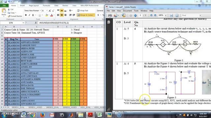Viewport: 211px width, 118px height.
Task: Switch to the Page Layout ribbon tab
Action: [x=34, y=6]
